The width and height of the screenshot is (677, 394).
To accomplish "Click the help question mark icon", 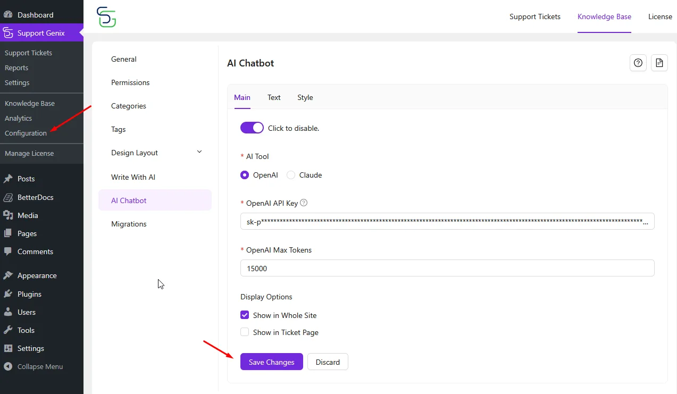I will coord(638,63).
